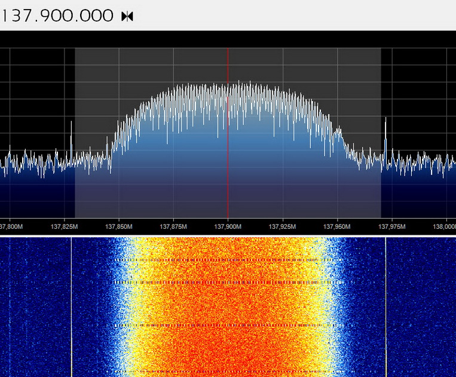456x377 pixels.
Task: Click the 137,900M frequency axis label
Action: (x=228, y=226)
